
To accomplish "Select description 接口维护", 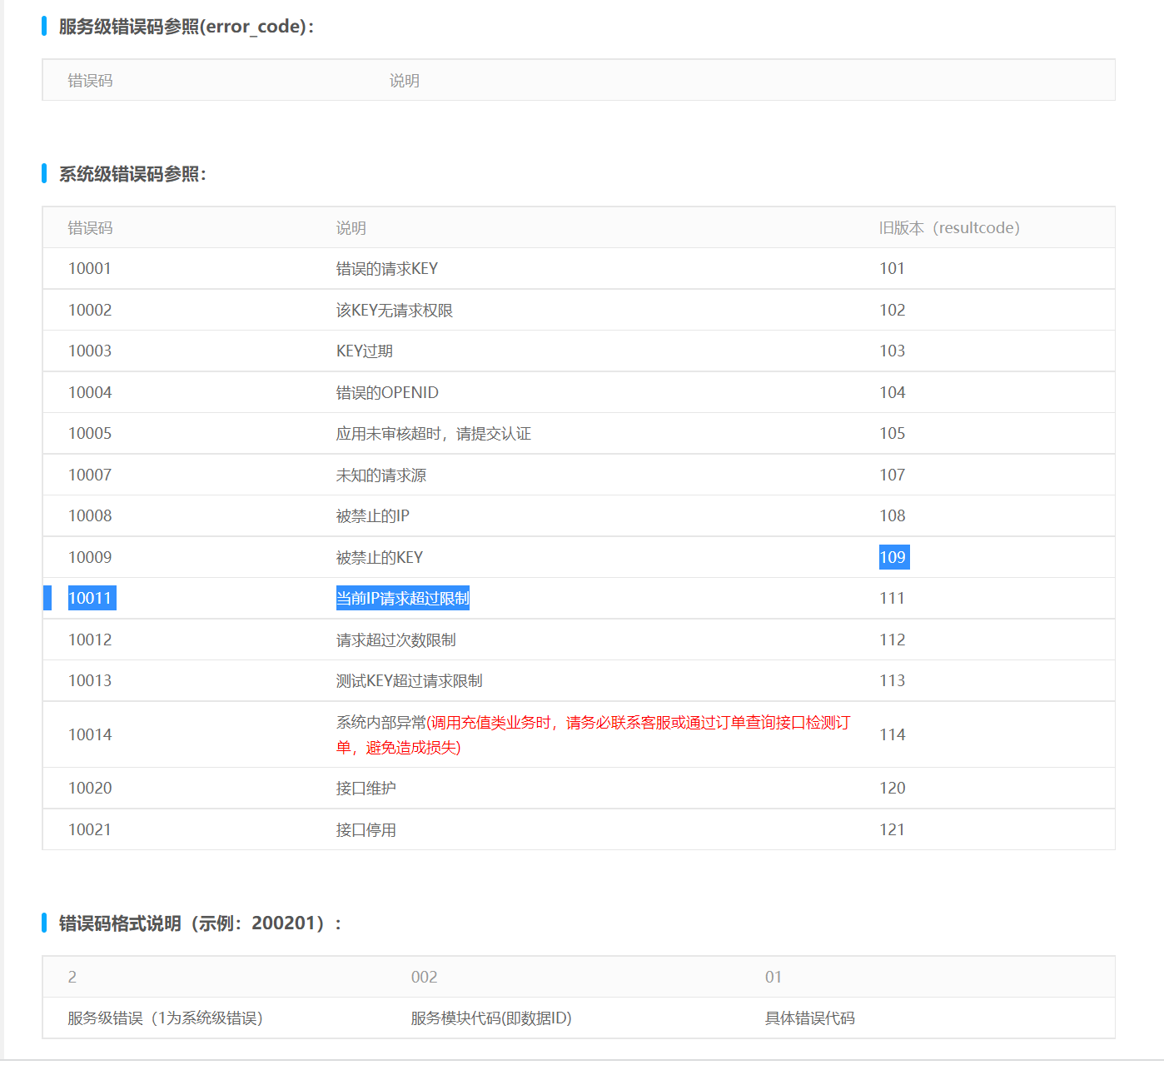I will click(366, 788).
